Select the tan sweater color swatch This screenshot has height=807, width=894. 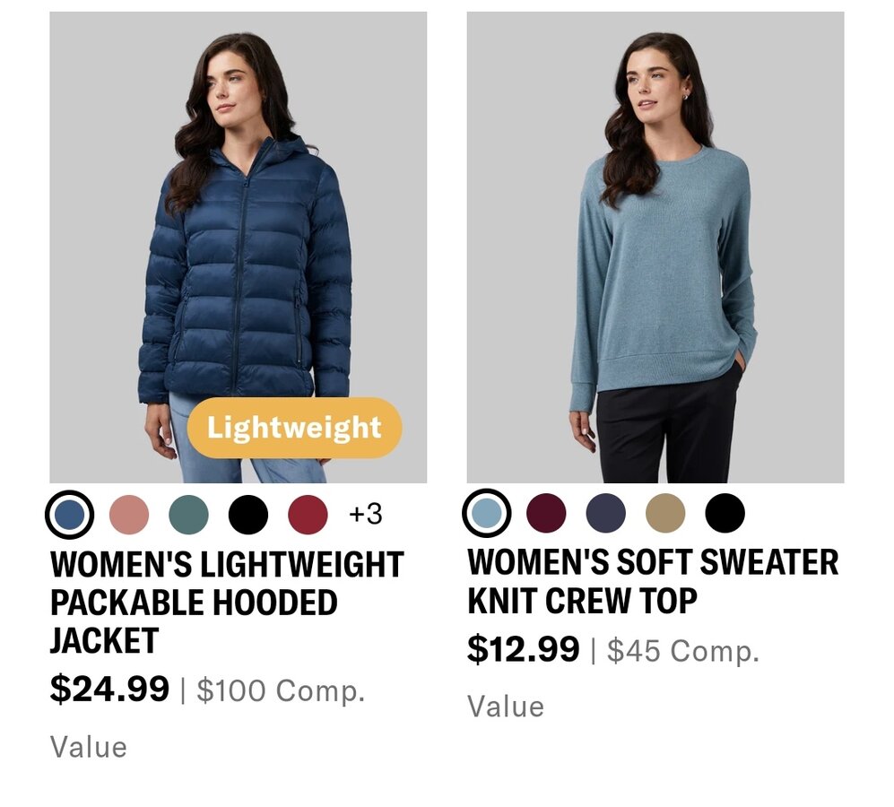click(x=665, y=513)
